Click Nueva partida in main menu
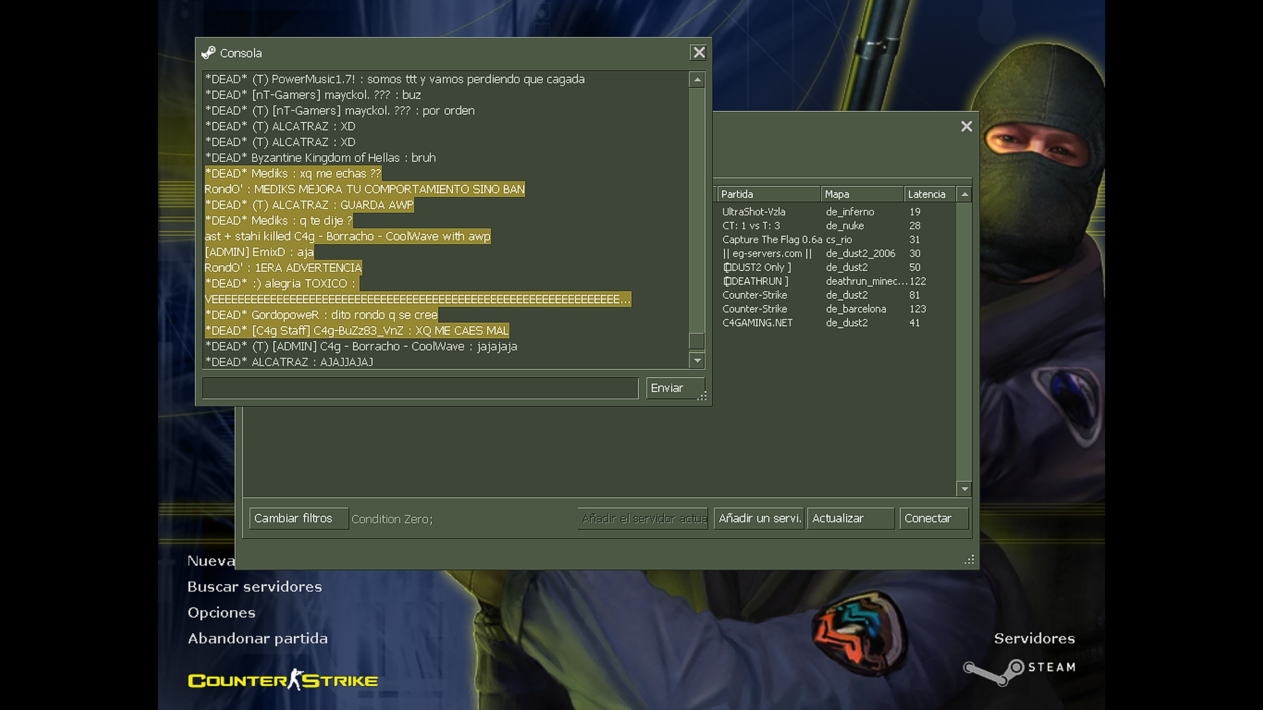Viewport: 1263px width, 710px height. 211,561
